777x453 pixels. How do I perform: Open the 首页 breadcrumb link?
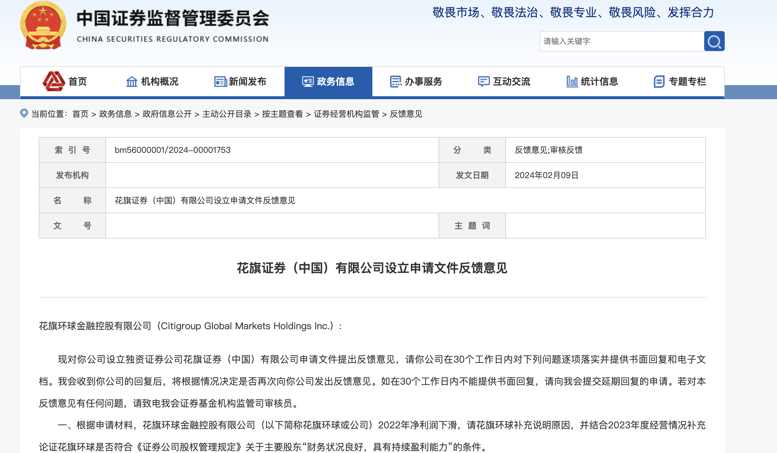(80, 114)
